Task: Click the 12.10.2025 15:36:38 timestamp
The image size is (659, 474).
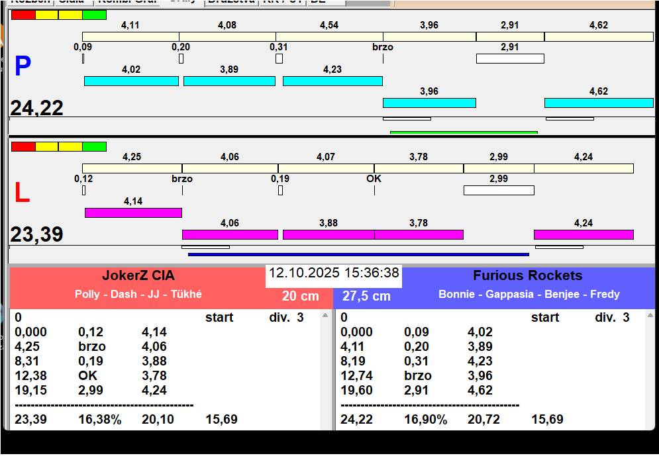Action: click(x=334, y=273)
